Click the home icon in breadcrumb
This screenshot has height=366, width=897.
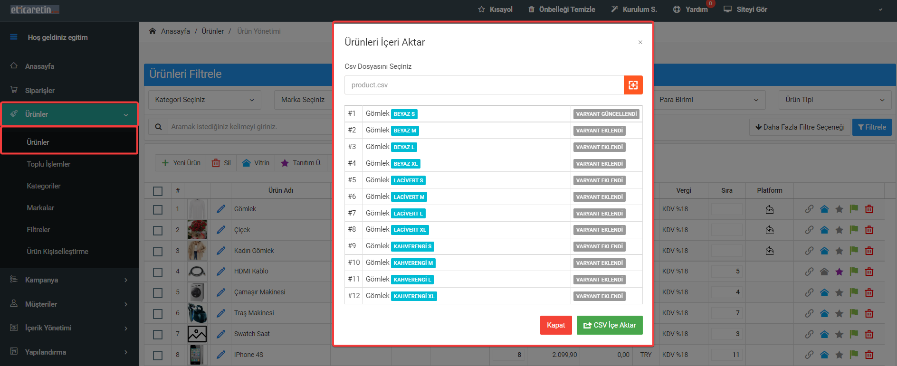click(153, 31)
